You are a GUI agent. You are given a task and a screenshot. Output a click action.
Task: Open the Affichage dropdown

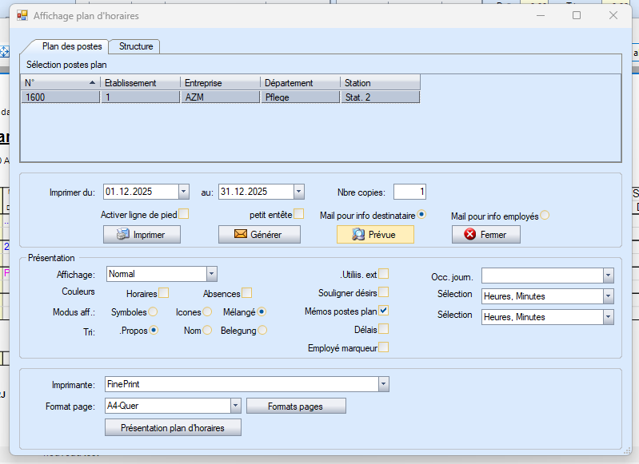click(x=211, y=274)
